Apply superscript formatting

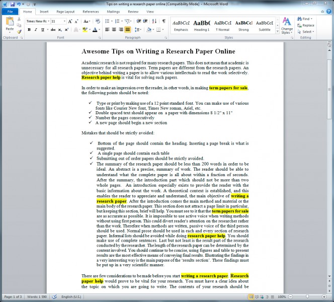click(66, 30)
